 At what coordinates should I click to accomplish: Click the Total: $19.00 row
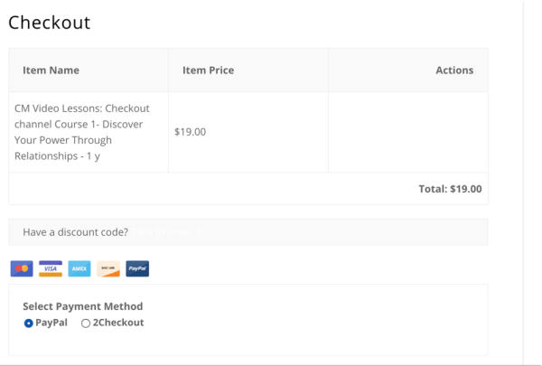click(x=248, y=189)
